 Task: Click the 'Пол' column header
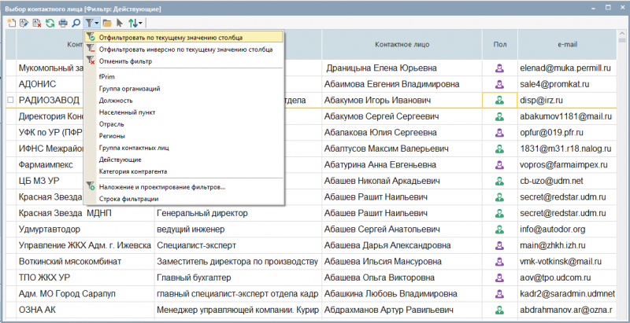pyautogui.click(x=500, y=45)
